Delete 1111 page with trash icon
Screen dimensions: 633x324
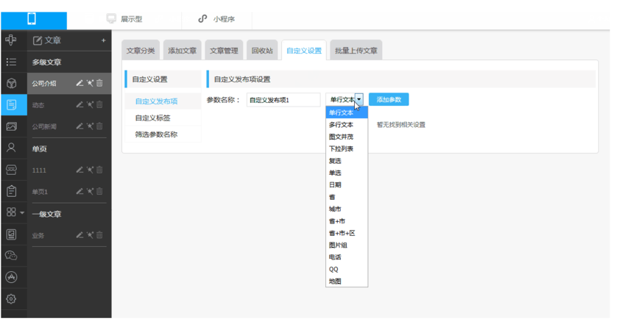(x=99, y=170)
